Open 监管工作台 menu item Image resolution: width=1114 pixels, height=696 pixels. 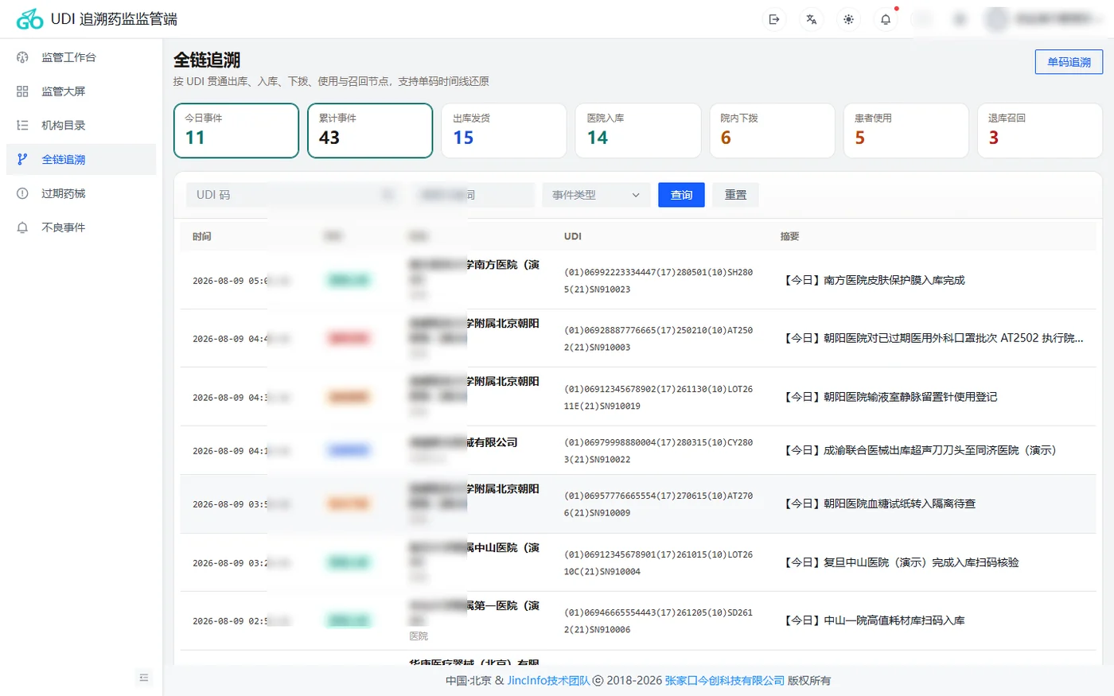coord(81,57)
